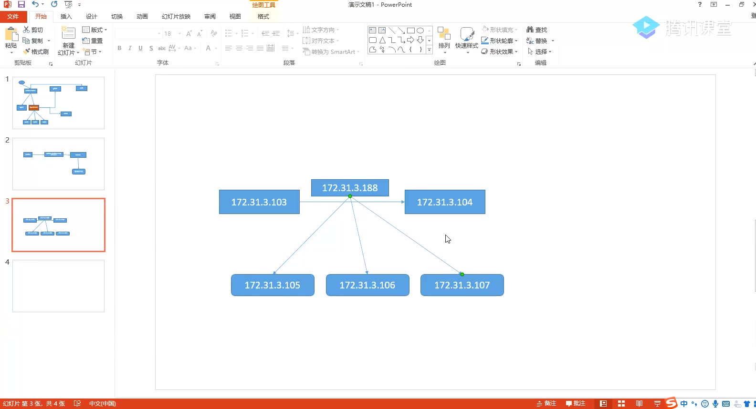Click the 172.31.3.104 box on slide
Viewport: 756px width, 409px height.
pos(445,202)
